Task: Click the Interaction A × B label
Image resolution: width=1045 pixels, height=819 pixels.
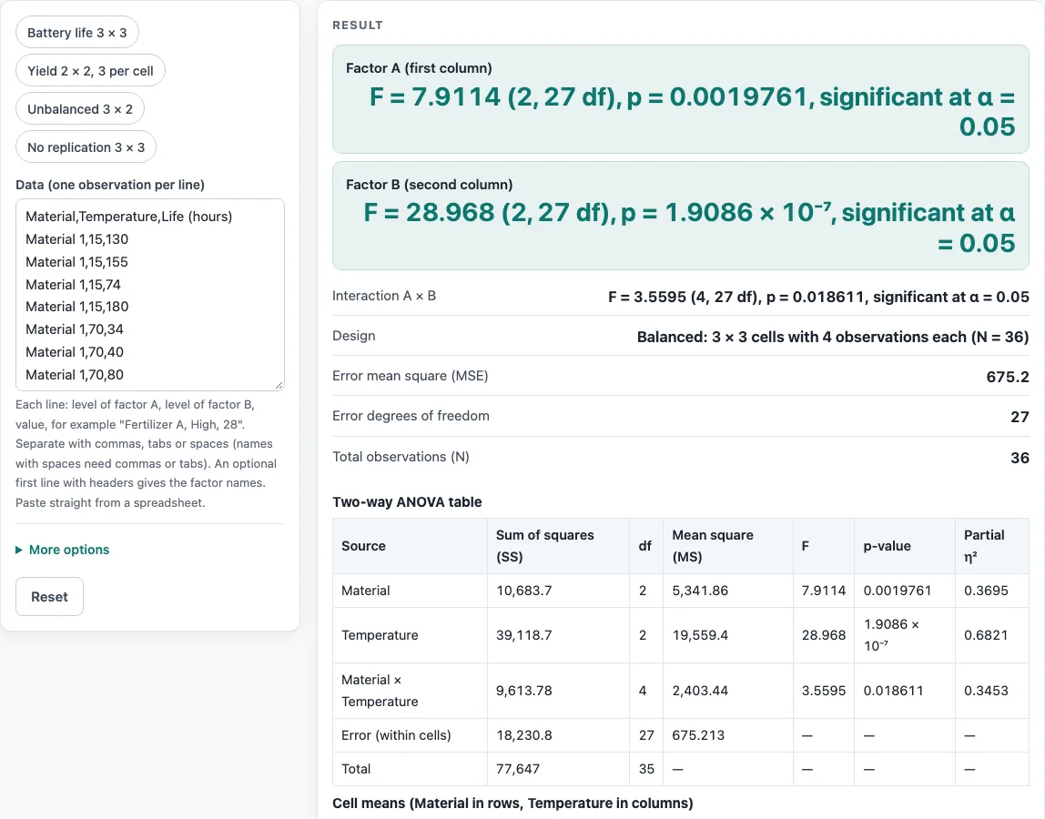Action: click(384, 296)
